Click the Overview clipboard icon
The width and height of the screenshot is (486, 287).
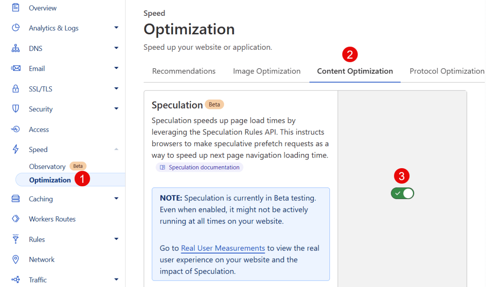tap(16, 8)
